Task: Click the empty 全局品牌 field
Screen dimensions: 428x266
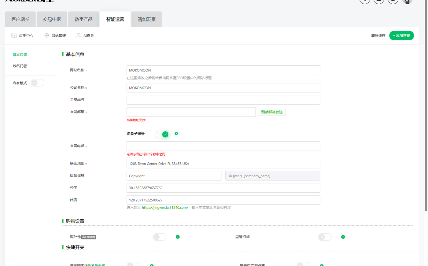Action: tap(223, 100)
